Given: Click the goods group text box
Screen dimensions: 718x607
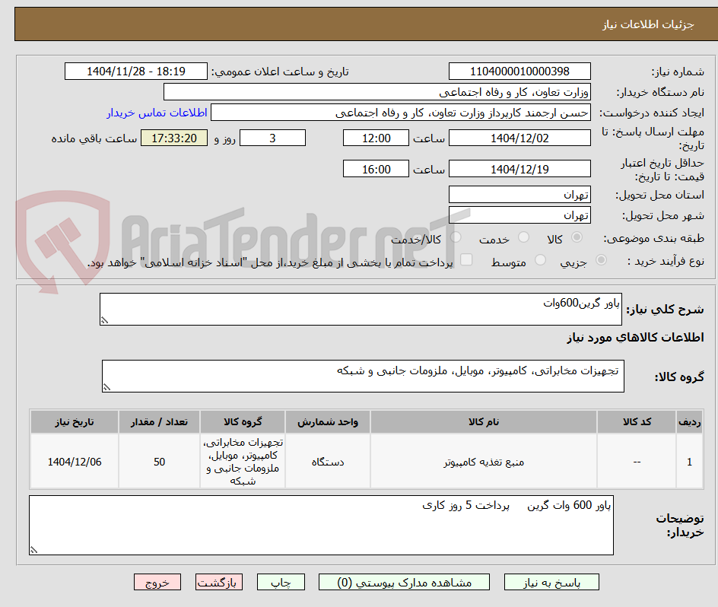Looking at the screenshot, I should coord(363,376).
